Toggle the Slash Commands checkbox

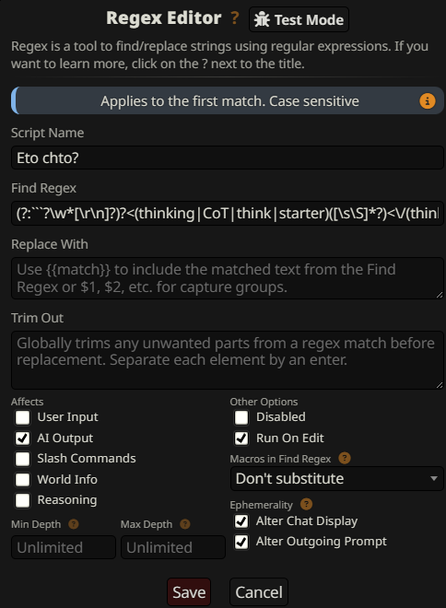point(22,459)
